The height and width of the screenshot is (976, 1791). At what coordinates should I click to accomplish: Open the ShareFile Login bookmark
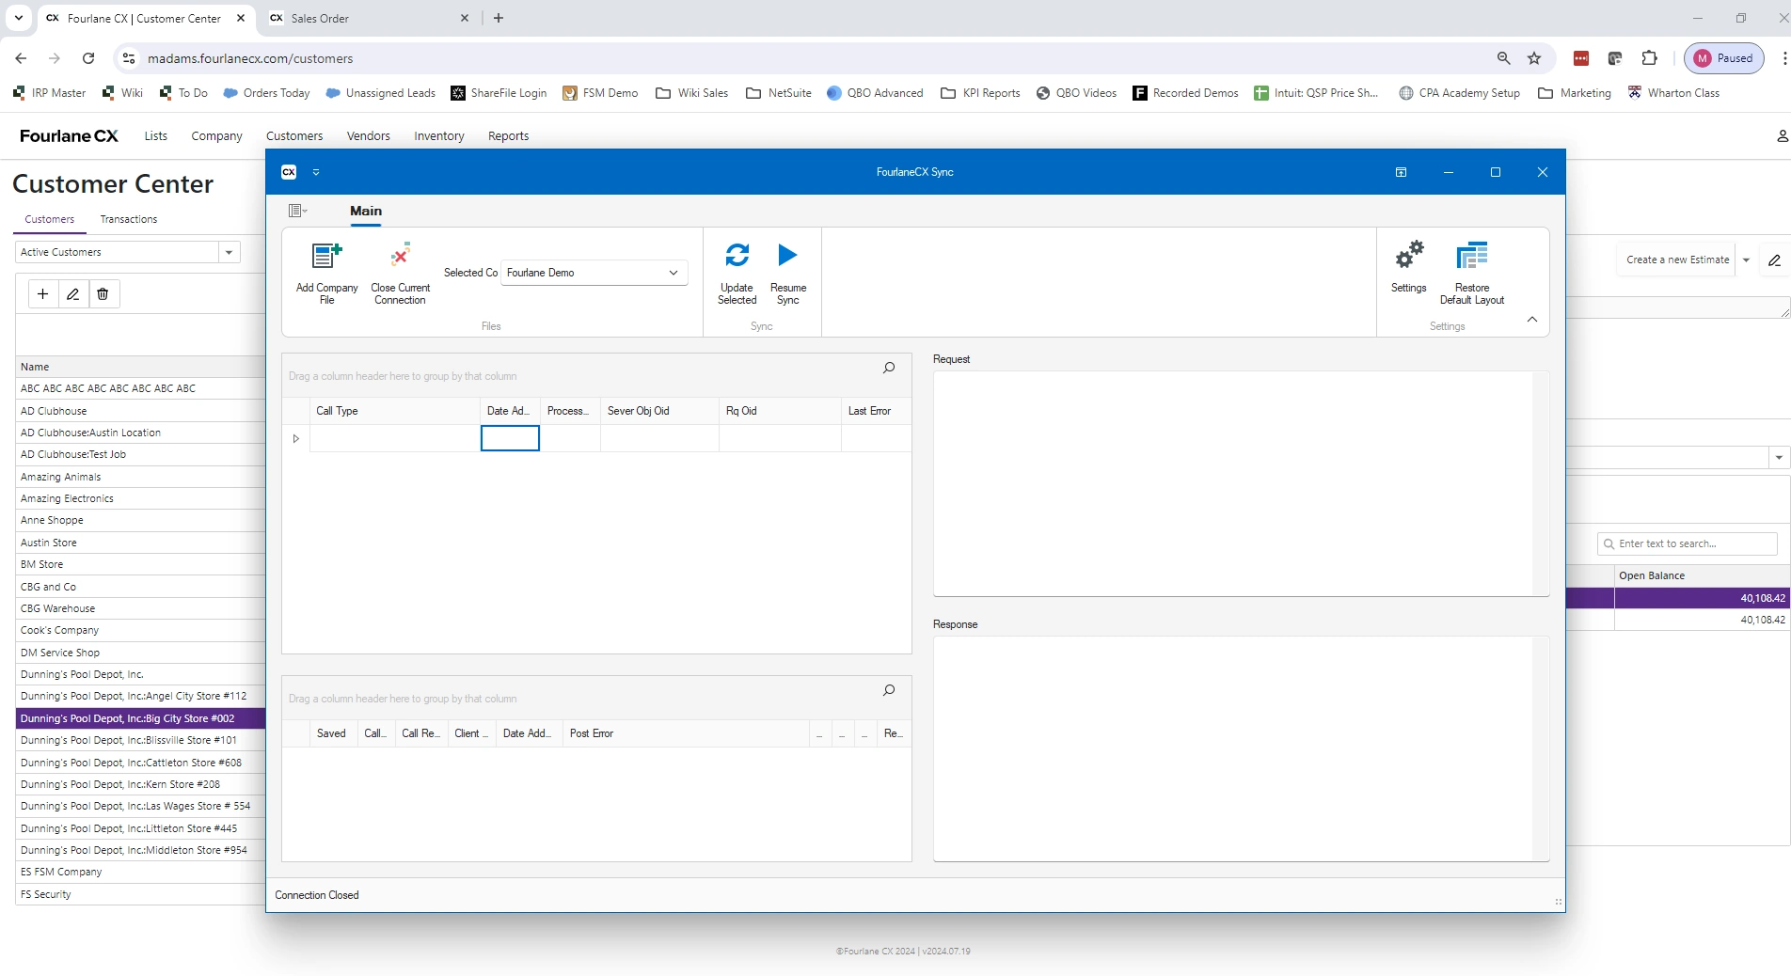click(x=499, y=93)
